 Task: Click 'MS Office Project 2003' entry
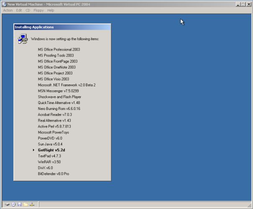pyautogui.click(x=55, y=73)
